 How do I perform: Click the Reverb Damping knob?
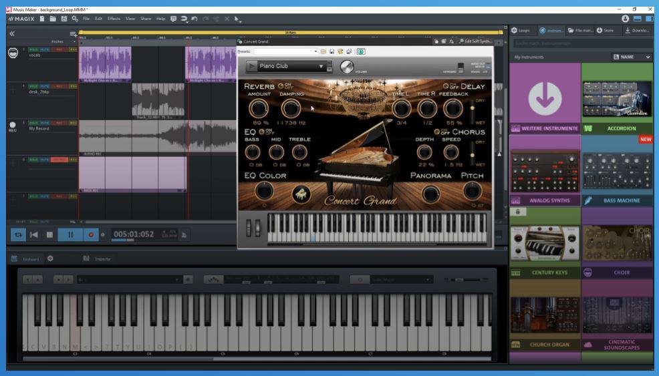click(291, 109)
